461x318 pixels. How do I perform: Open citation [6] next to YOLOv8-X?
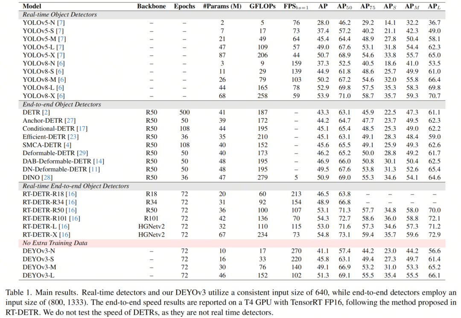tap(61, 96)
